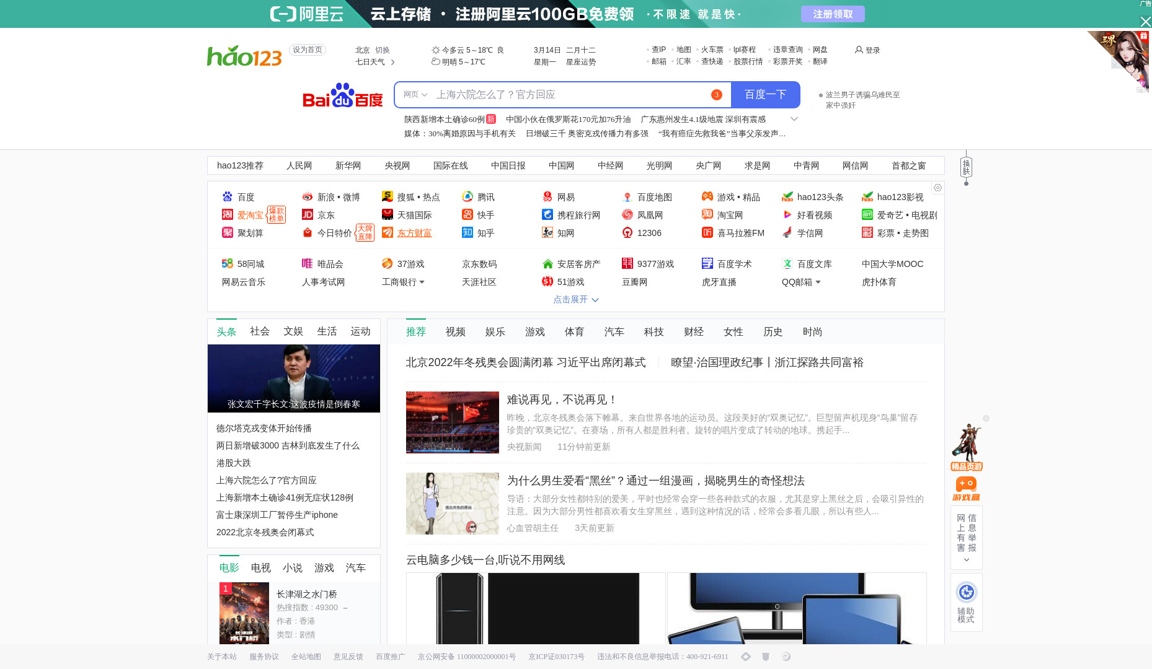The image size is (1152, 669).
Task: Click the user login icon
Action: (x=859, y=50)
